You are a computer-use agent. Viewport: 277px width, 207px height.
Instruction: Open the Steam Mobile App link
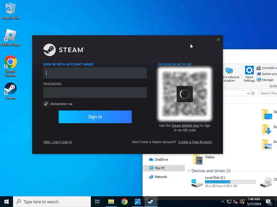185,126
